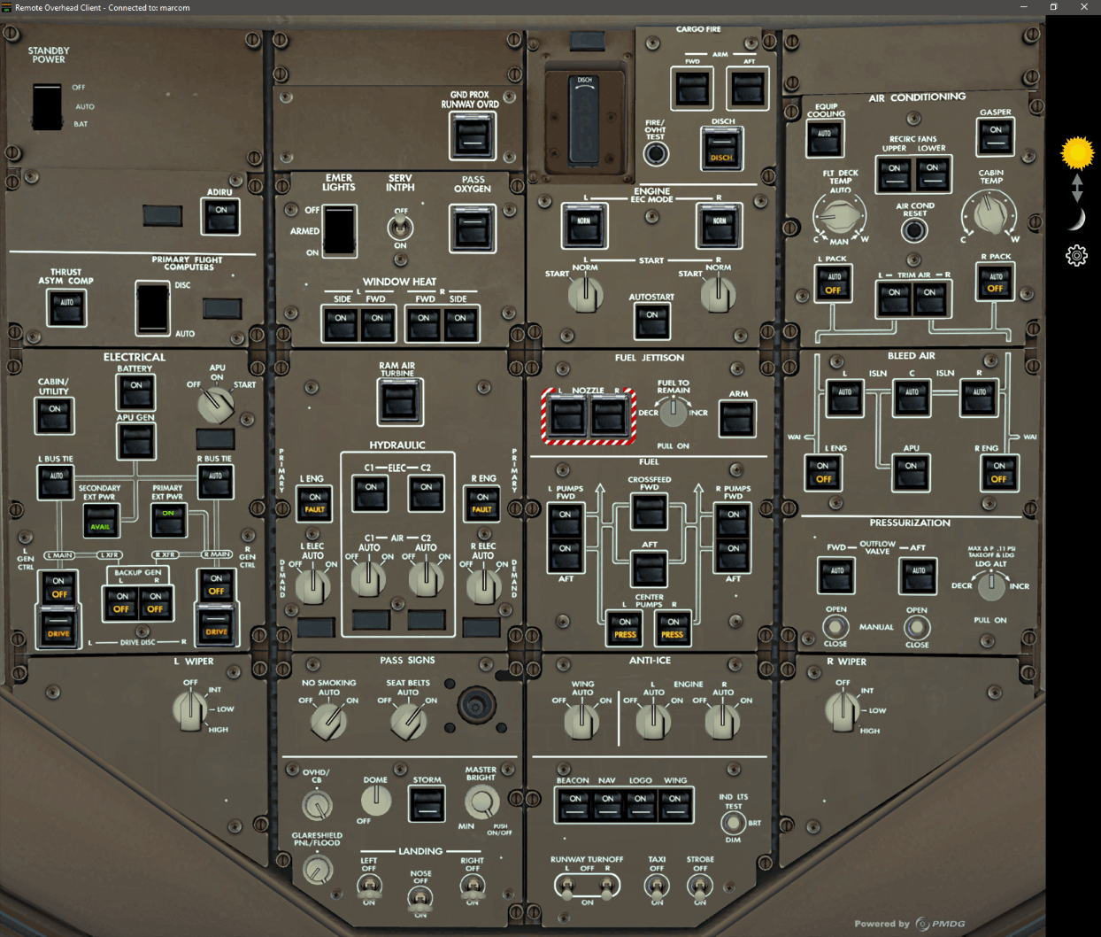The image size is (1101, 937).
Task: Switch to day lighting via the sun icon
Action: (1075, 152)
